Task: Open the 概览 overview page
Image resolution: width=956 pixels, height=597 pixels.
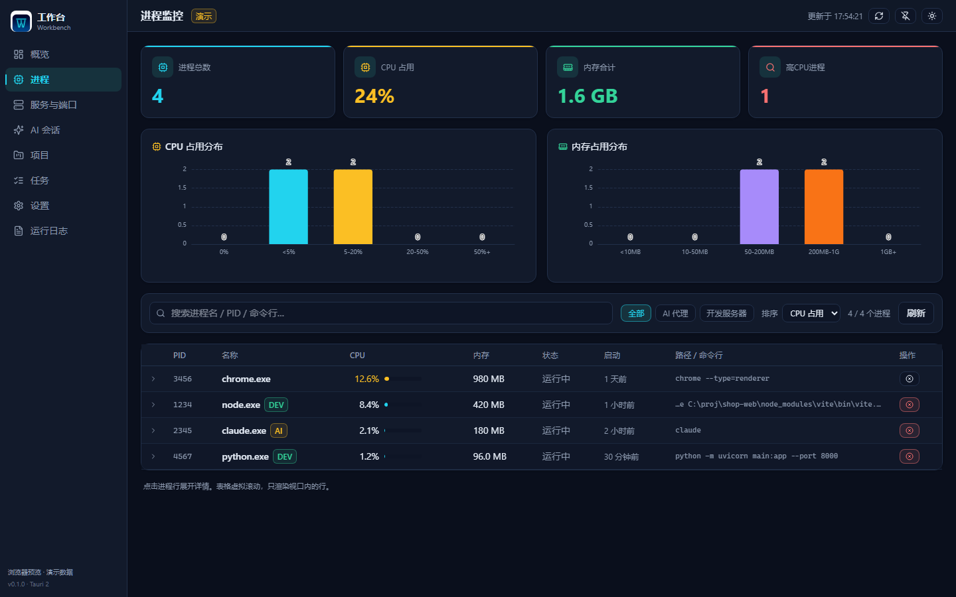Action: tap(63, 54)
